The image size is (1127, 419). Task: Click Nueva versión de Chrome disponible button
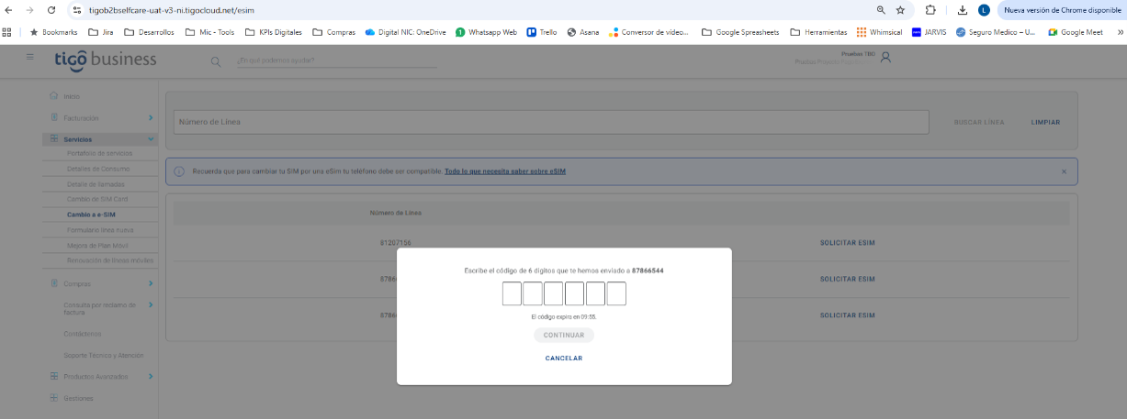point(1061,10)
